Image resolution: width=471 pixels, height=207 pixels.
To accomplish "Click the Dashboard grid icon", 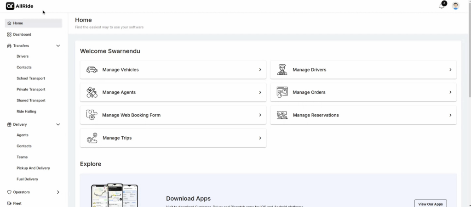I will (x=9, y=34).
